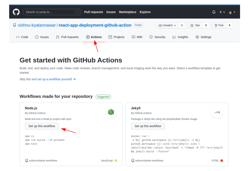This screenshot has height=171, width=250.
Task: Switch to the Actions tab
Action: pyautogui.click(x=94, y=37)
